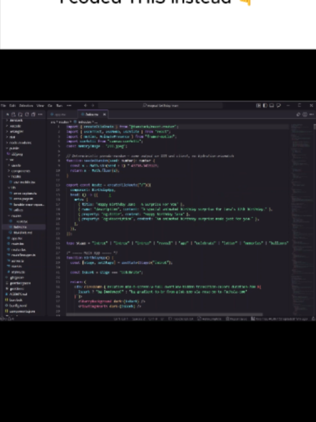Screen dimensions: 316x422
Task: Split the editor to the right
Action: pos(305,115)
